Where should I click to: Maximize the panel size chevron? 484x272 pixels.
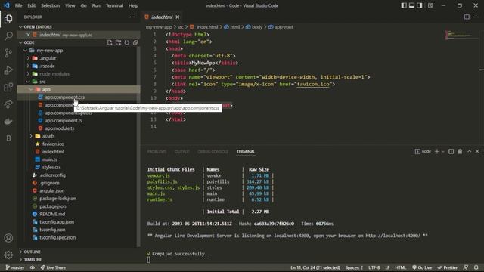(469, 151)
